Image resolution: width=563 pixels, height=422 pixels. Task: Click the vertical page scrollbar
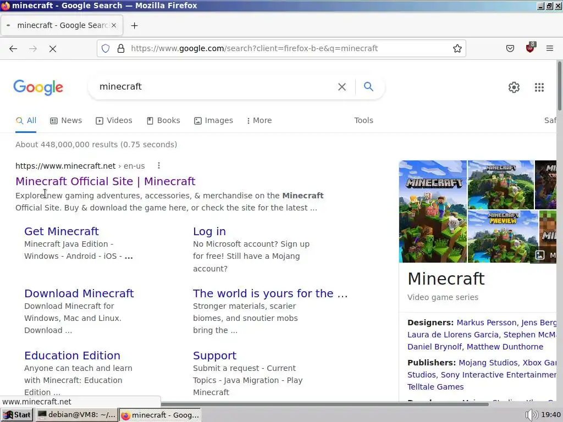(559, 86)
